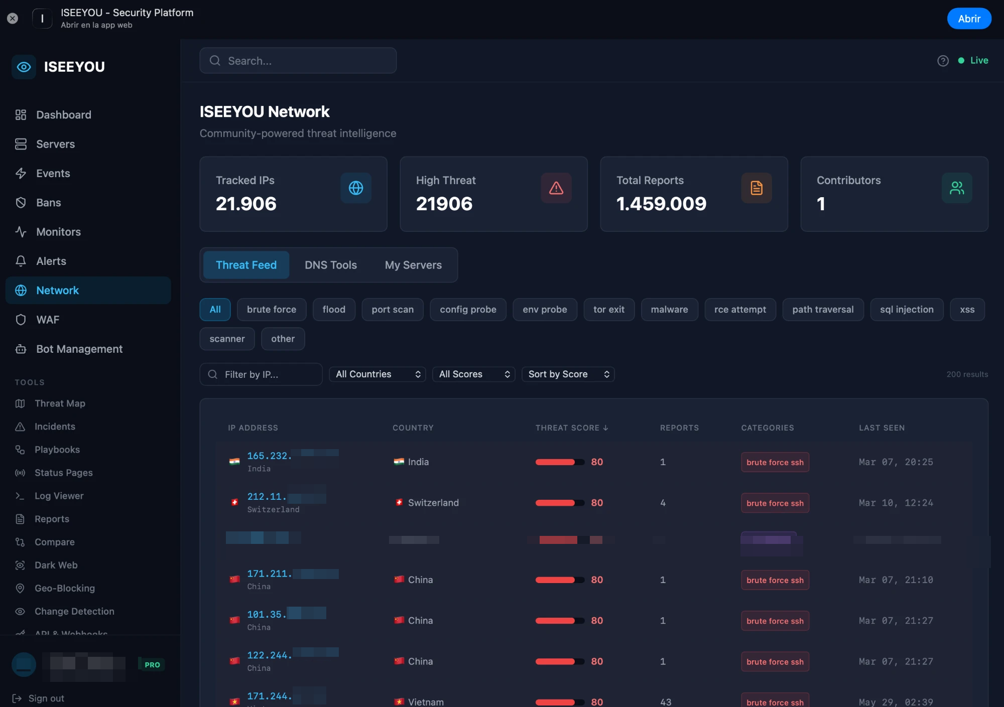Toggle the flood filter chip
This screenshot has width=1004, height=707.
click(x=334, y=310)
